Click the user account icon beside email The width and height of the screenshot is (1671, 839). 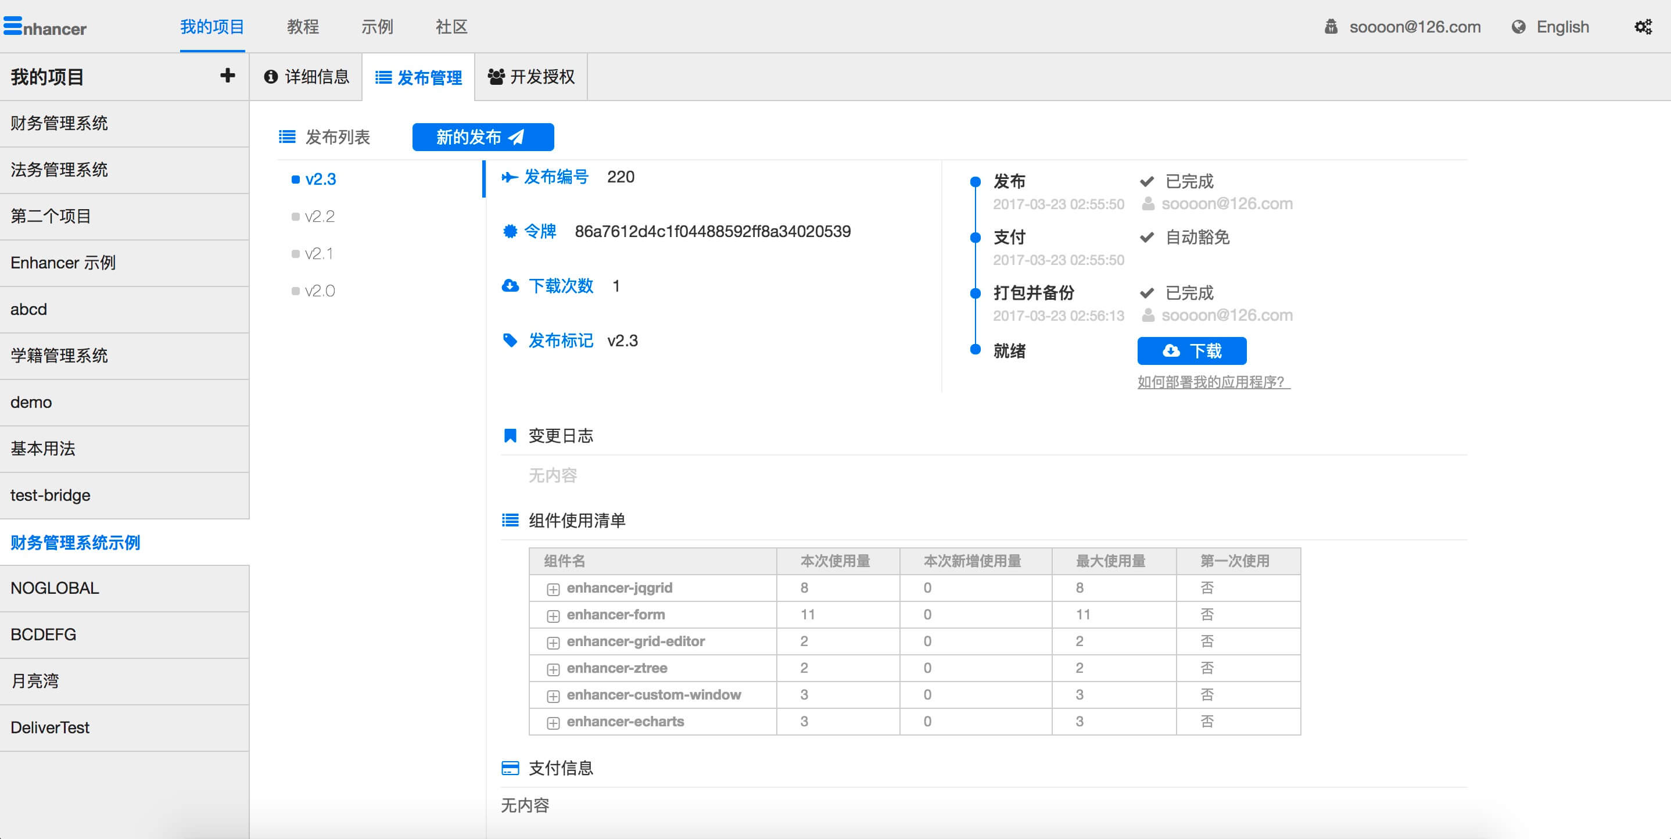point(1331,27)
